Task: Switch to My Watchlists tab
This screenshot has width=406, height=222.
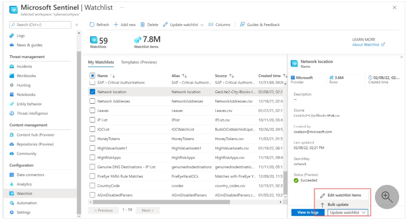Action: [x=101, y=62]
